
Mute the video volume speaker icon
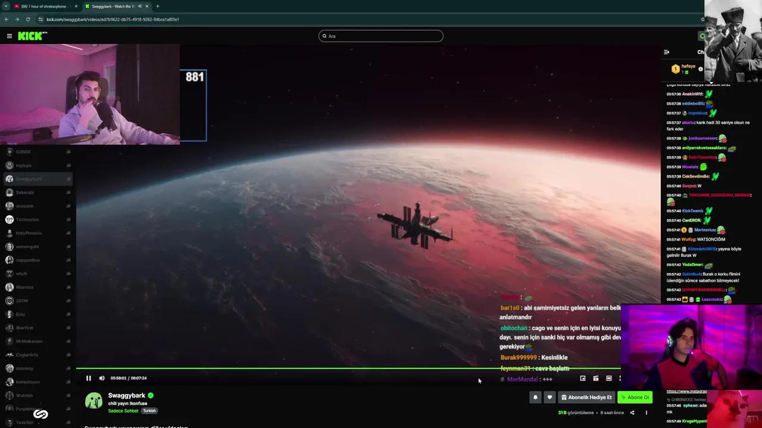coord(102,378)
